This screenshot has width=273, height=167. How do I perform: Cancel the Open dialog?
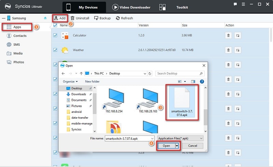[192, 146]
